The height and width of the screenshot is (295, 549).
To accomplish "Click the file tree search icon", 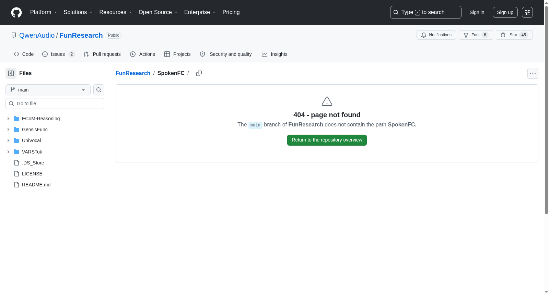I will (99, 90).
